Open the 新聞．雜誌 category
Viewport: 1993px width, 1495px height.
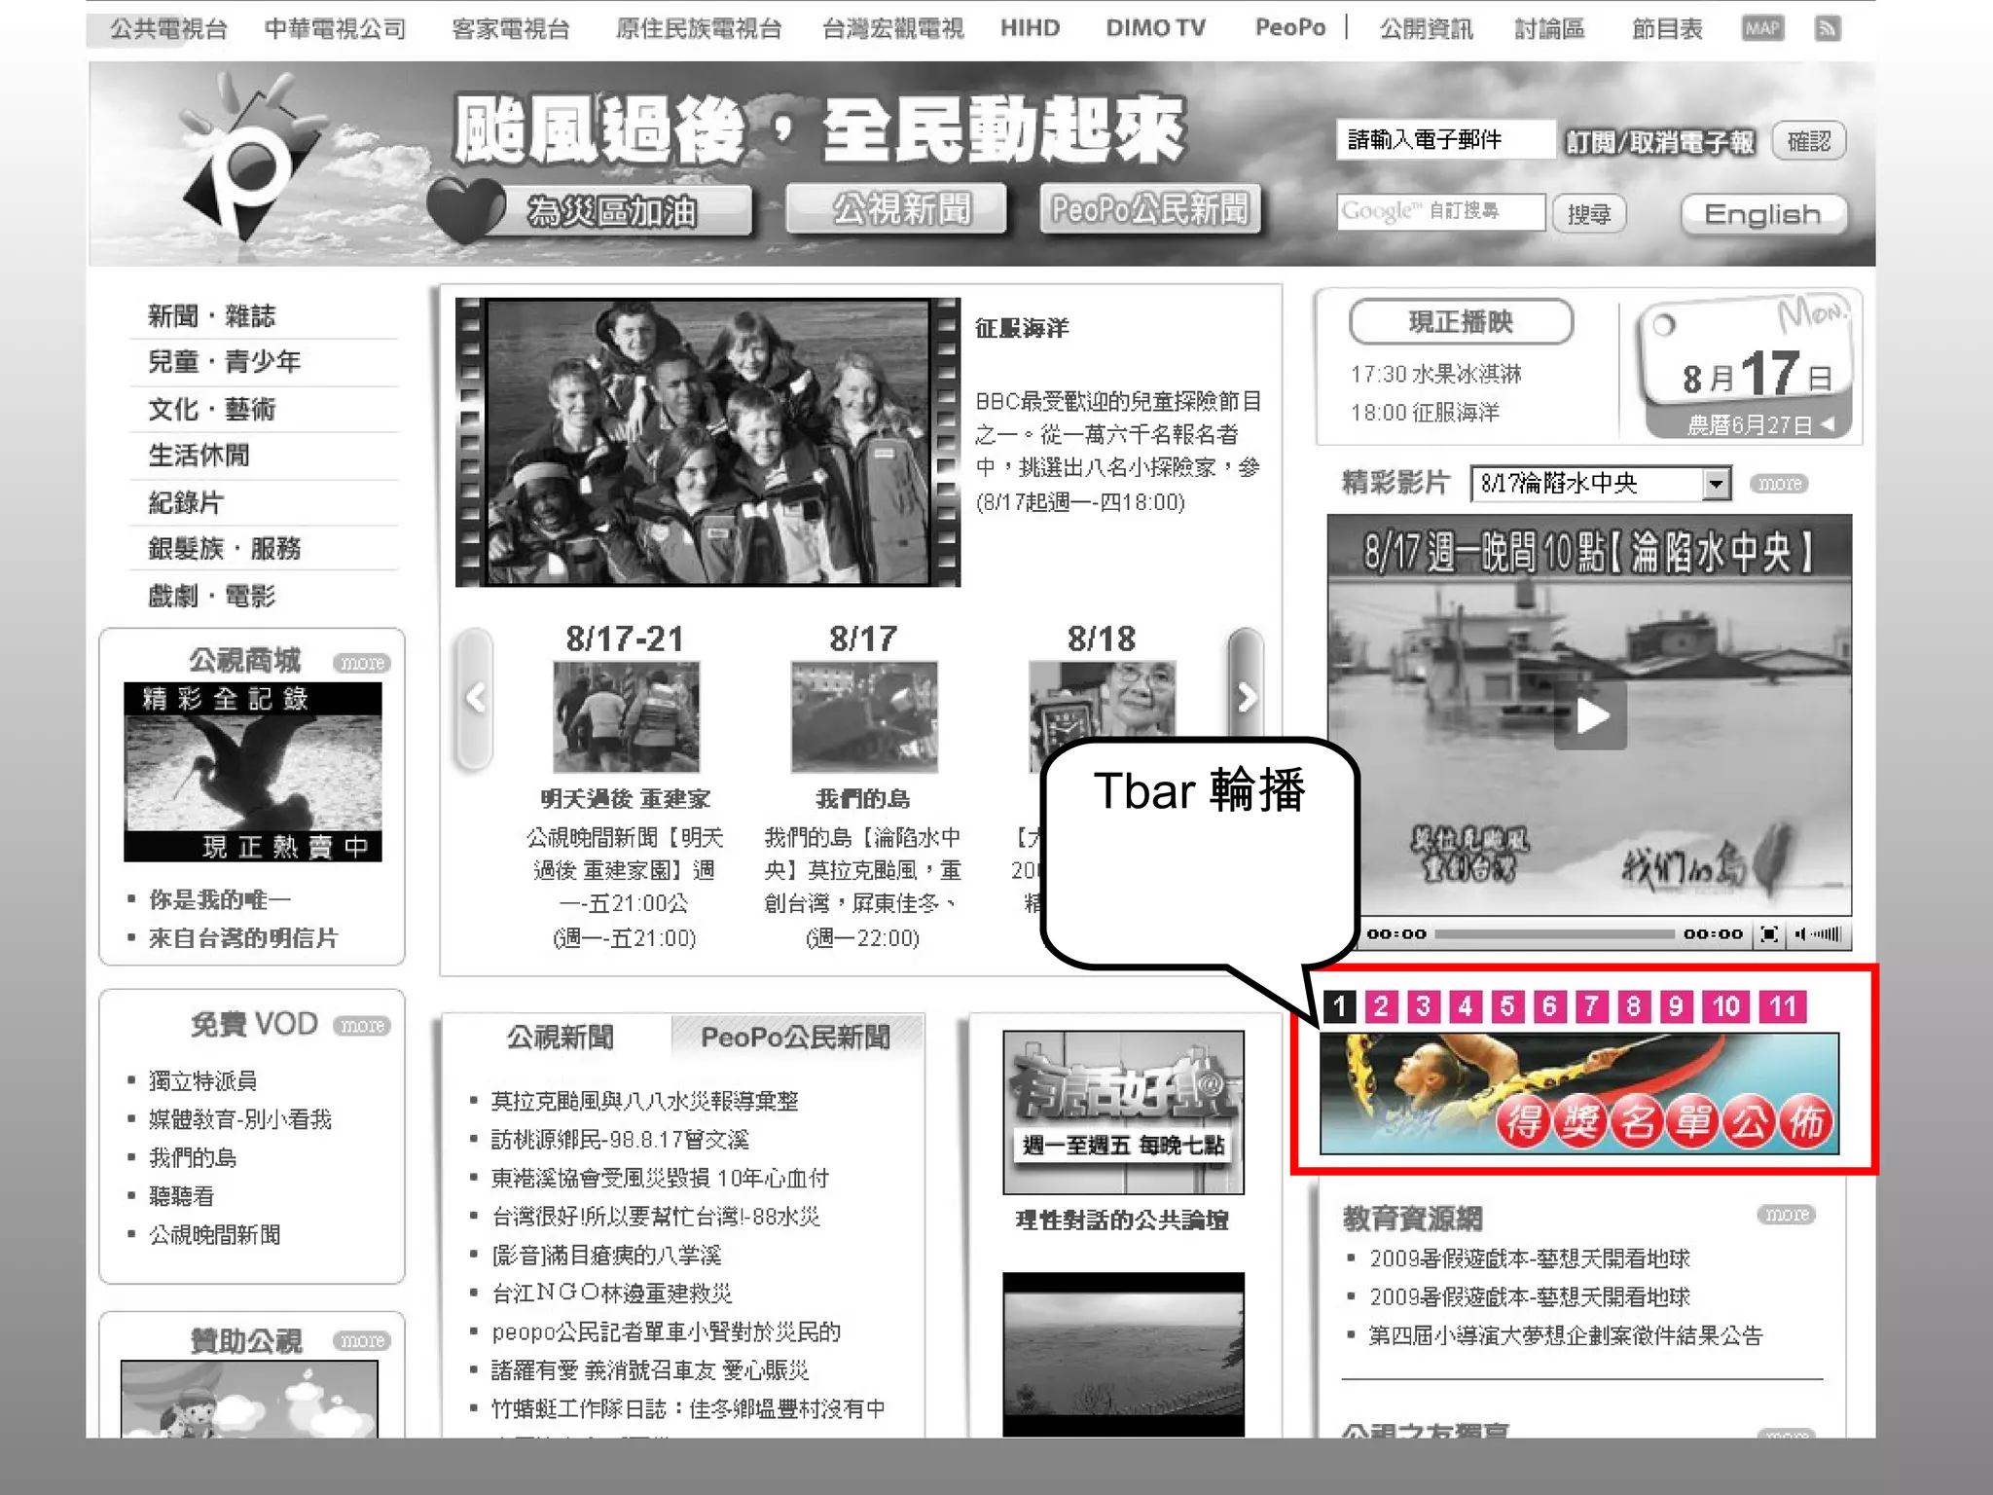coord(212,316)
